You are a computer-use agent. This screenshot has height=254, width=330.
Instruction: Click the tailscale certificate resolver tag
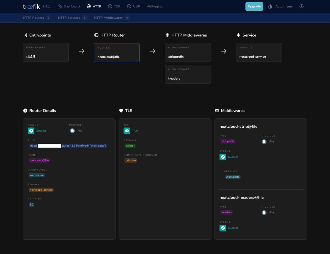[x=130, y=160]
